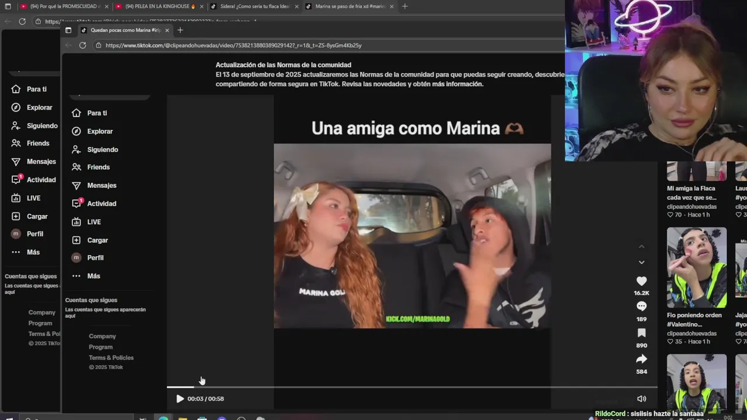Switch to Marina se paso de fría tab

(x=350, y=6)
